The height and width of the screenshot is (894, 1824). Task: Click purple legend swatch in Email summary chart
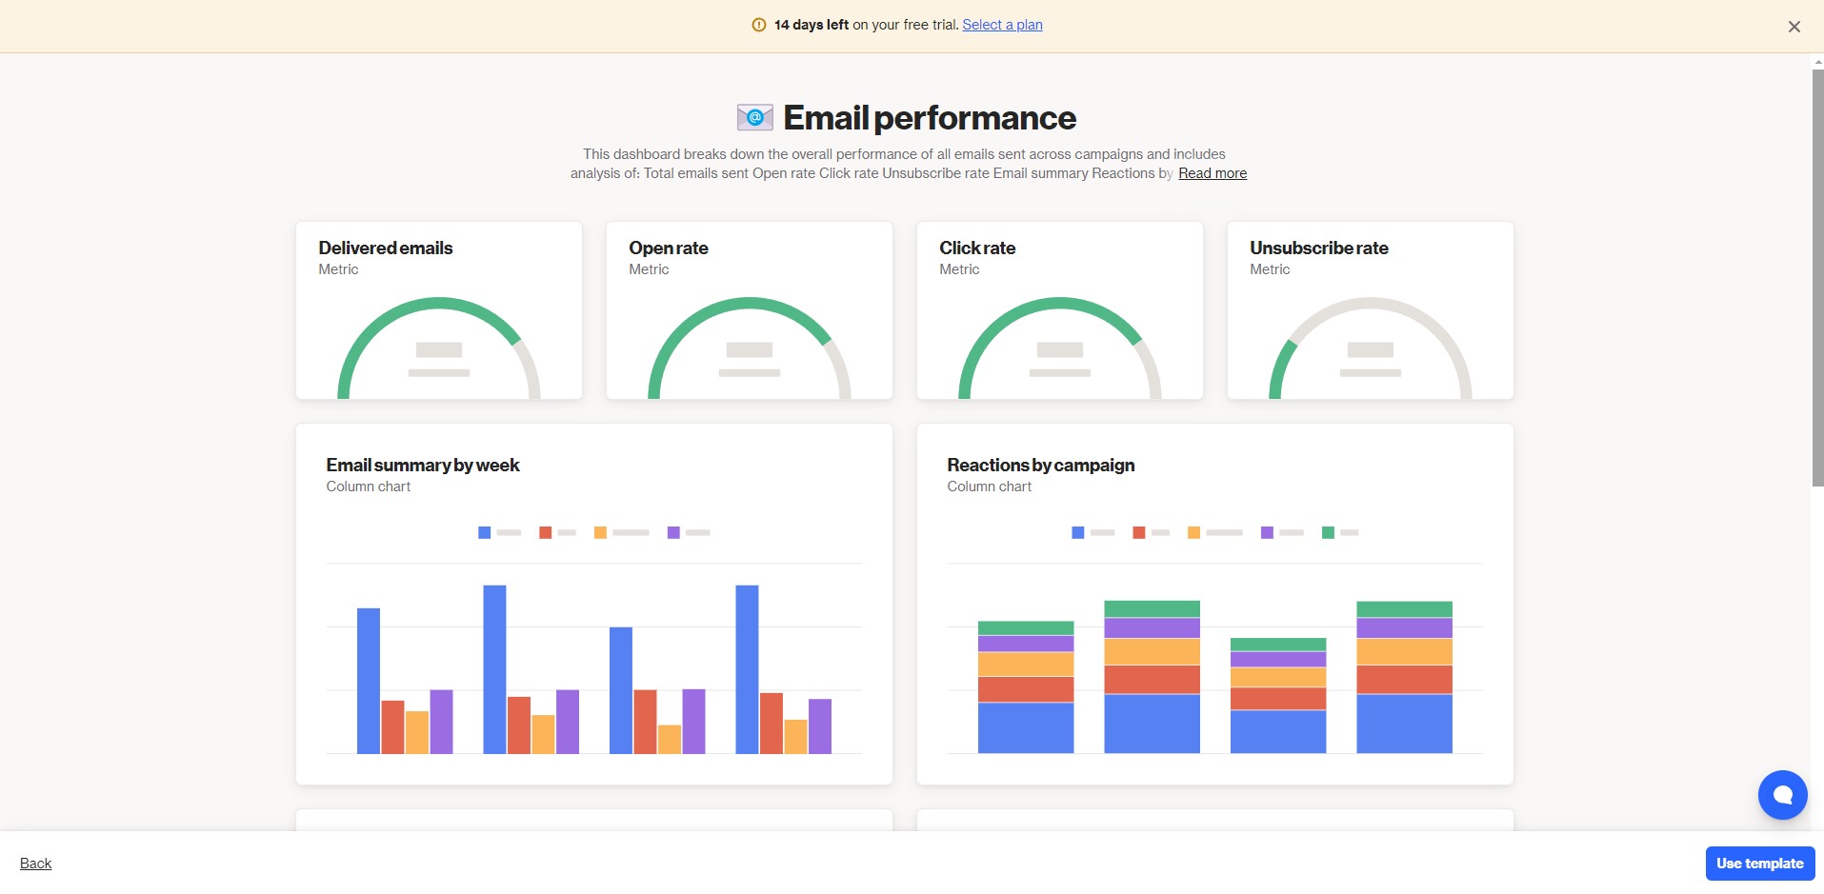click(673, 532)
